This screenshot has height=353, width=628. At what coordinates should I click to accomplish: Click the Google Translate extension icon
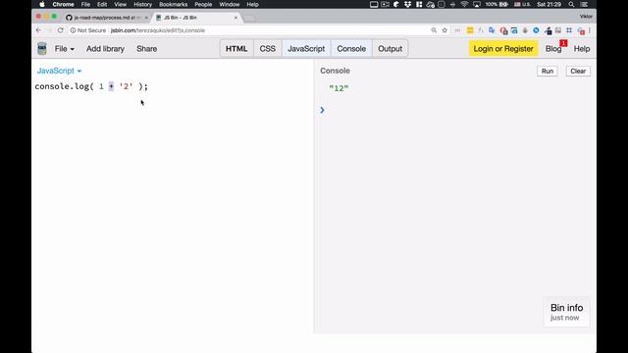[x=492, y=30]
